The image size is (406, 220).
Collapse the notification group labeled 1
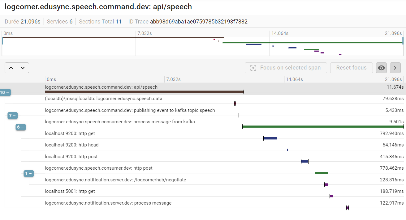pyautogui.click(x=28, y=174)
